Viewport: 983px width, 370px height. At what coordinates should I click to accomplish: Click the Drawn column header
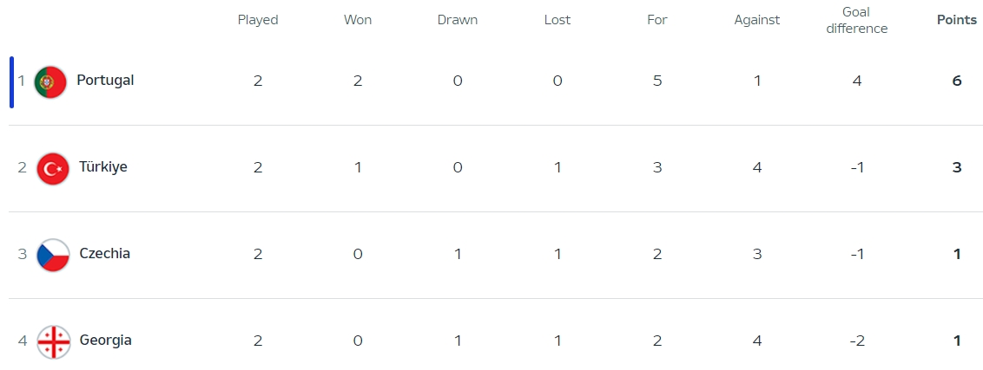pos(458,20)
